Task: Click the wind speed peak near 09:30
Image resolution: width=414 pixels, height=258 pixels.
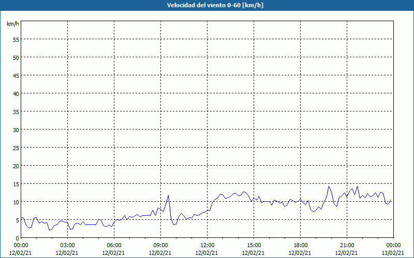Action: coord(168,196)
